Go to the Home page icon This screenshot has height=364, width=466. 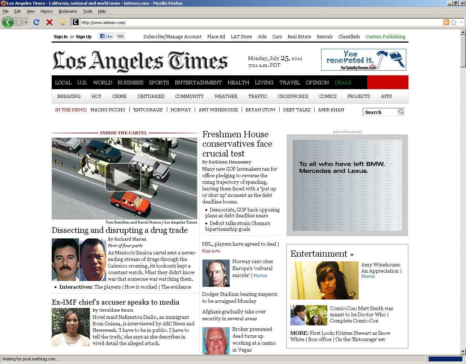pyautogui.click(x=63, y=22)
